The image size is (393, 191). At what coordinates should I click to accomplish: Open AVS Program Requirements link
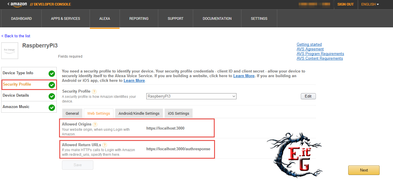coord(320,54)
